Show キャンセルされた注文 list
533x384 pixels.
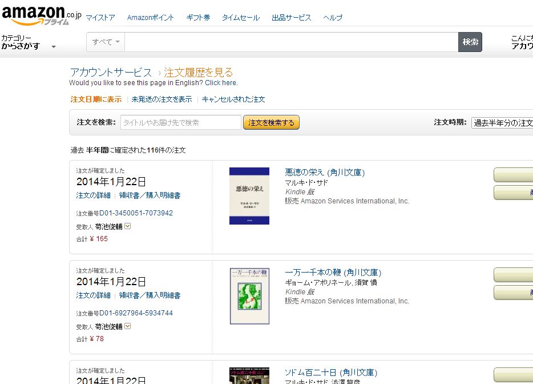pyautogui.click(x=233, y=99)
